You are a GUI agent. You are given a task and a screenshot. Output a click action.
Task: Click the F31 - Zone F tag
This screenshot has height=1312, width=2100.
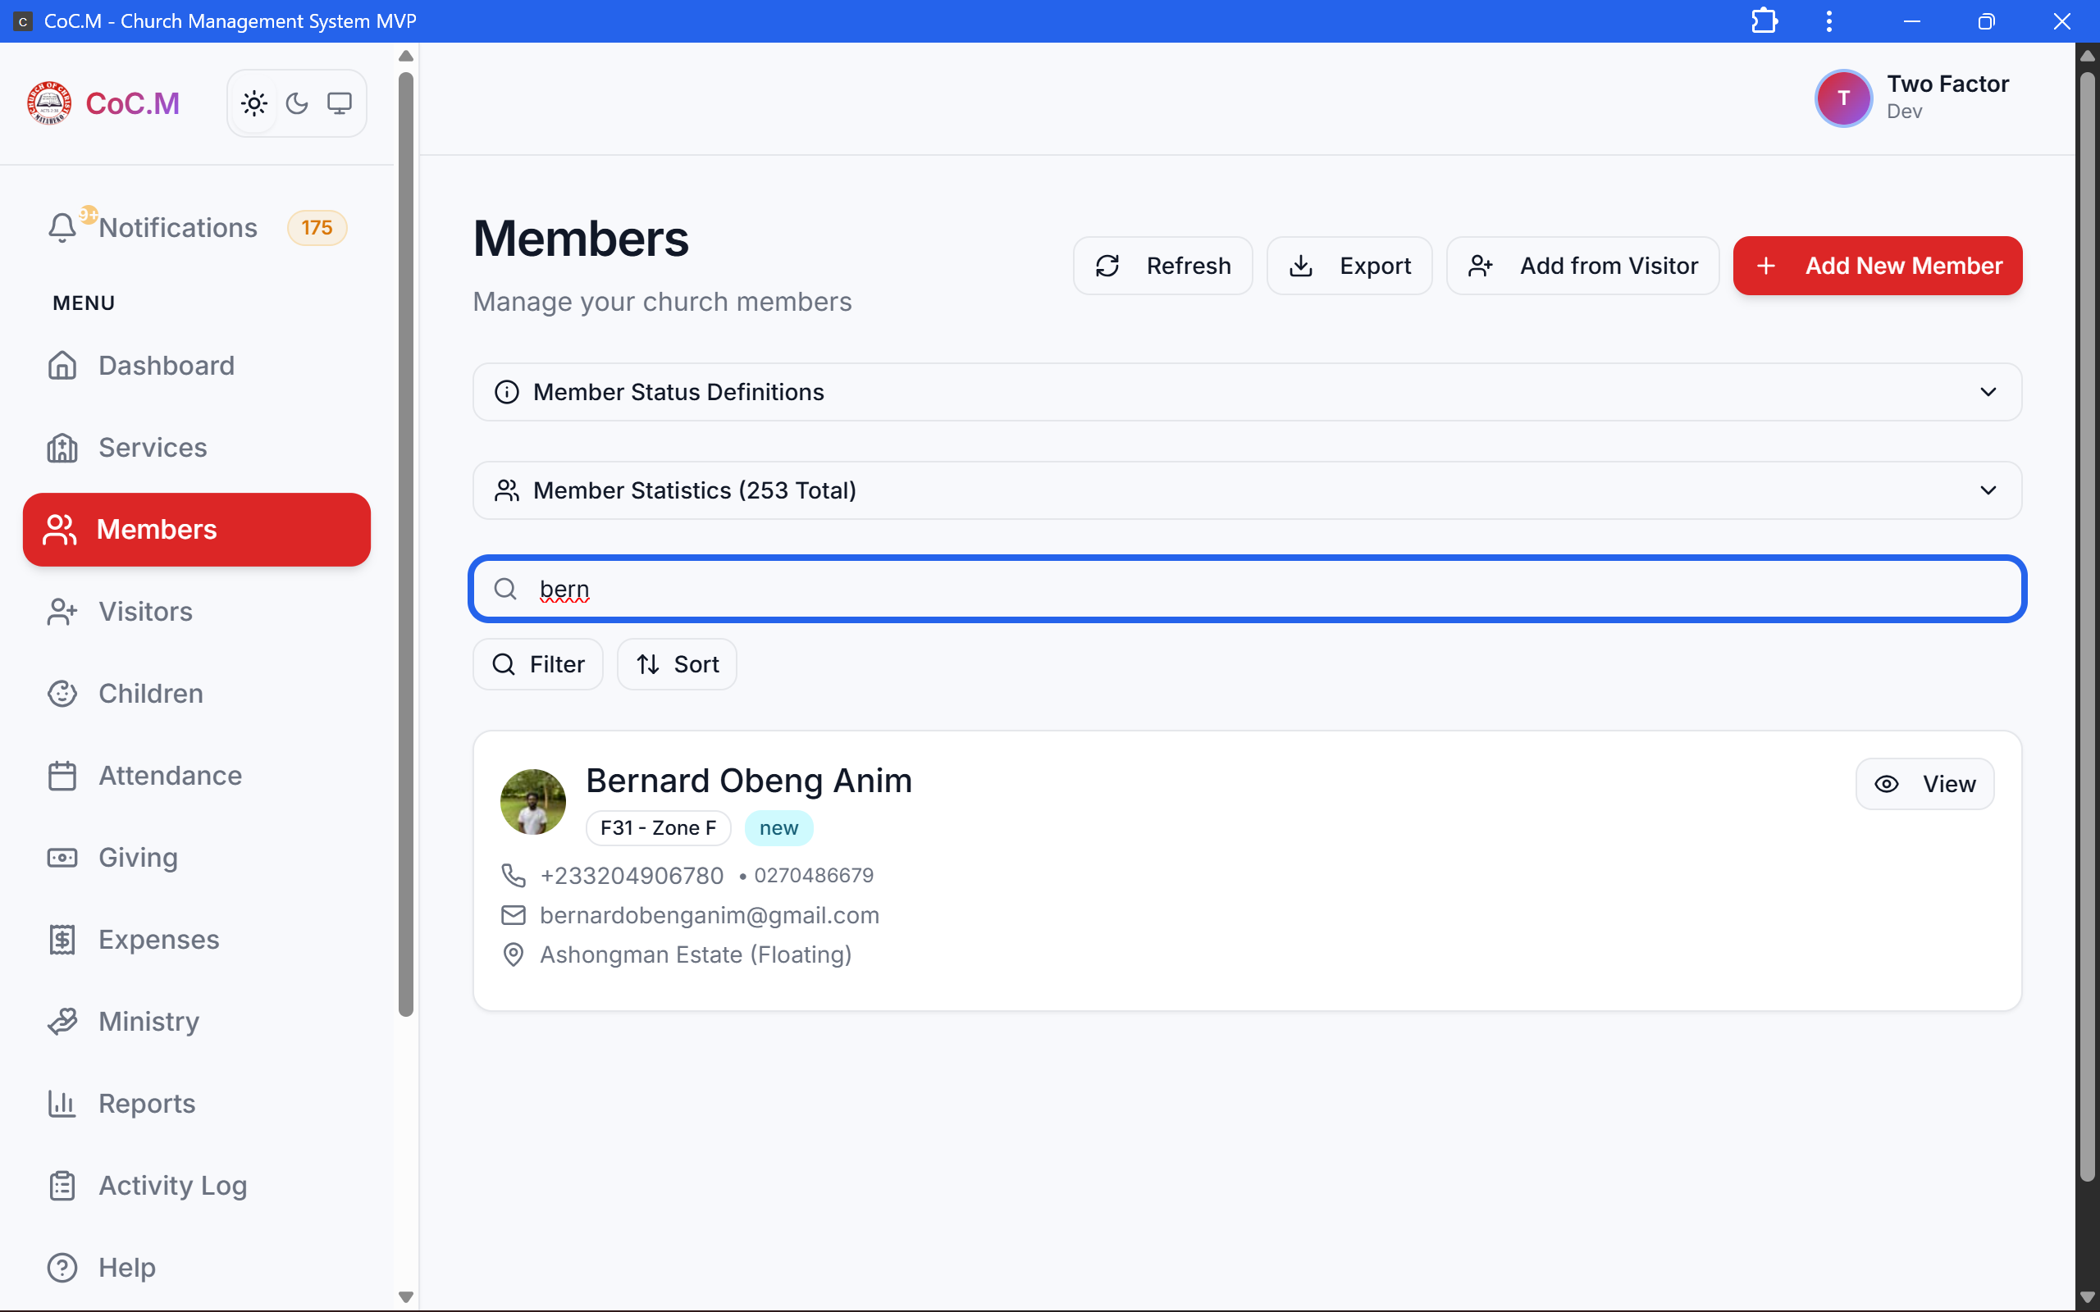click(659, 828)
